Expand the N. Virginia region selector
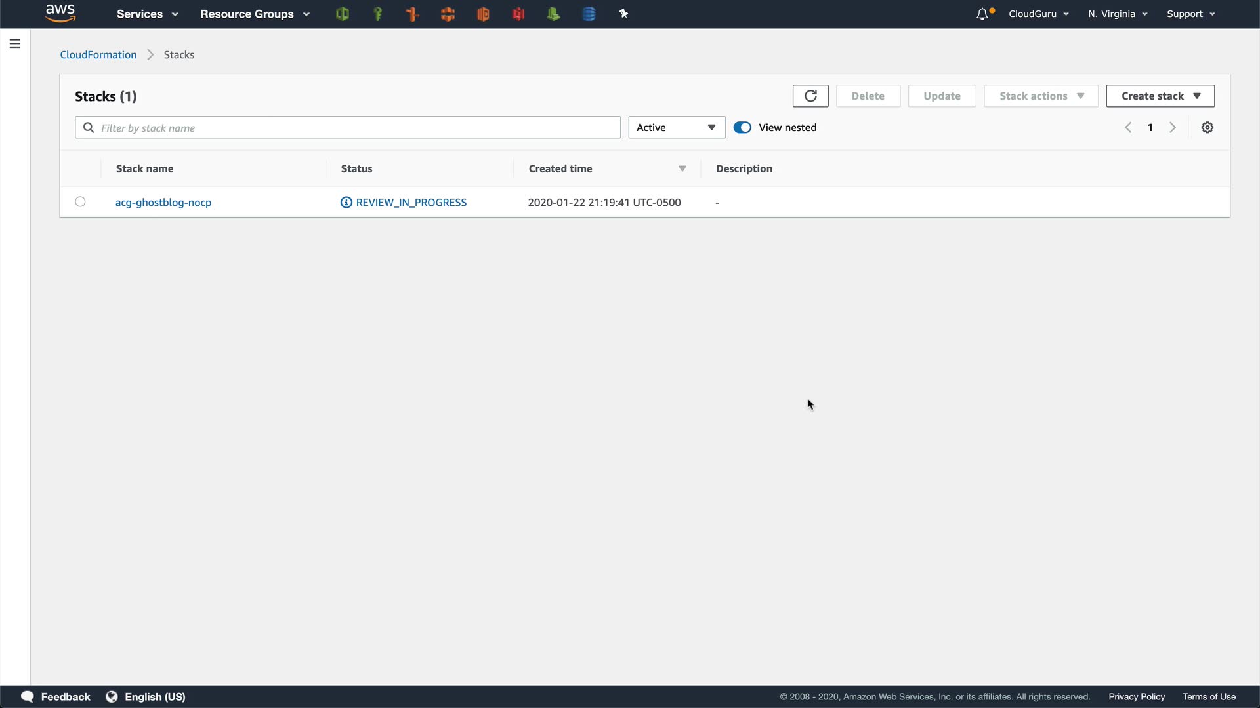The height and width of the screenshot is (708, 1260). point(1117,14)
